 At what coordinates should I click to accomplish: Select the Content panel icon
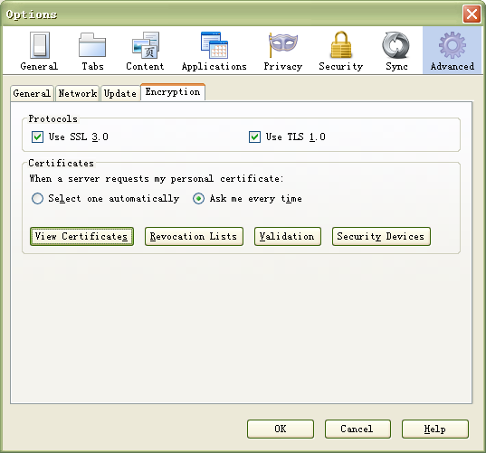pyautogui.click(x=146, y=45)
